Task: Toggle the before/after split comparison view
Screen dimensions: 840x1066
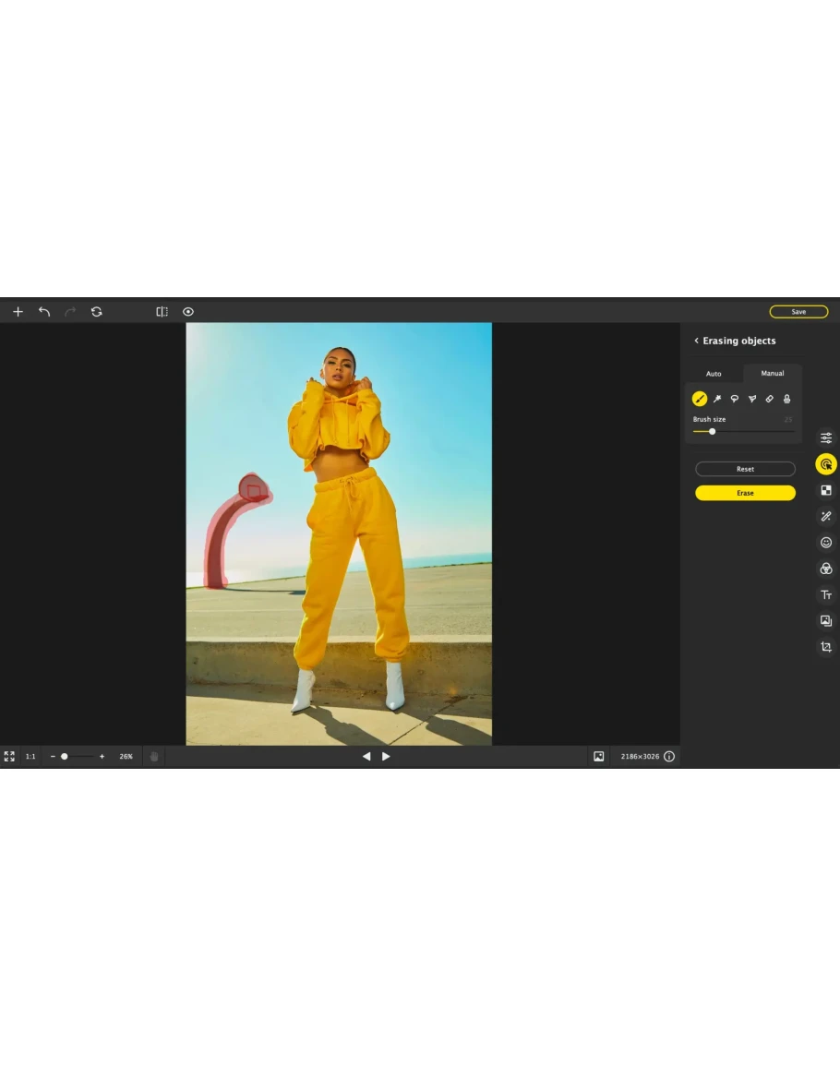Action: coord(162,312)
